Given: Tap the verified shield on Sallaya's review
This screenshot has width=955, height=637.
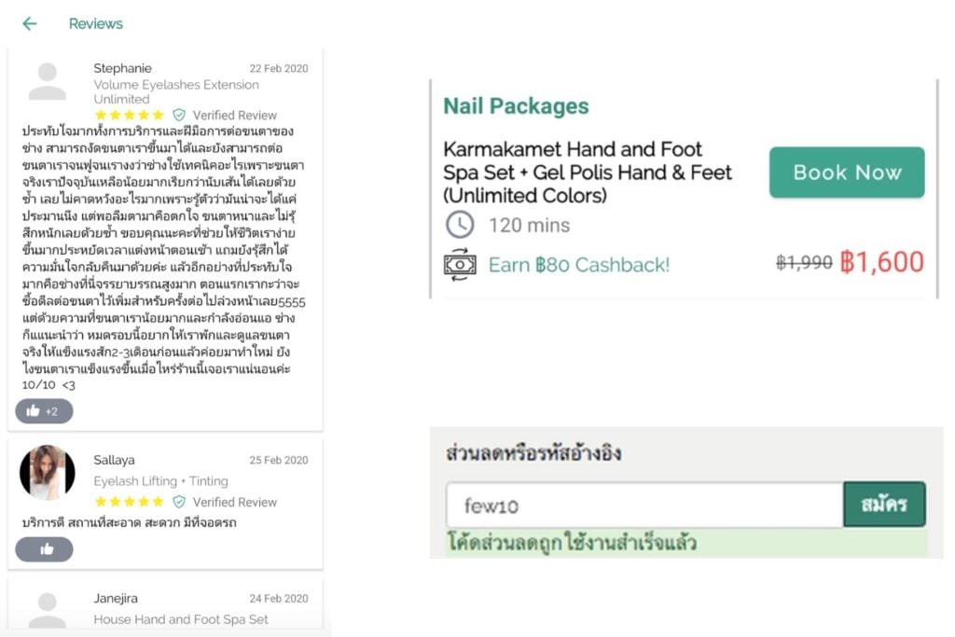Looking at the screenshot, I should (179, 502).
